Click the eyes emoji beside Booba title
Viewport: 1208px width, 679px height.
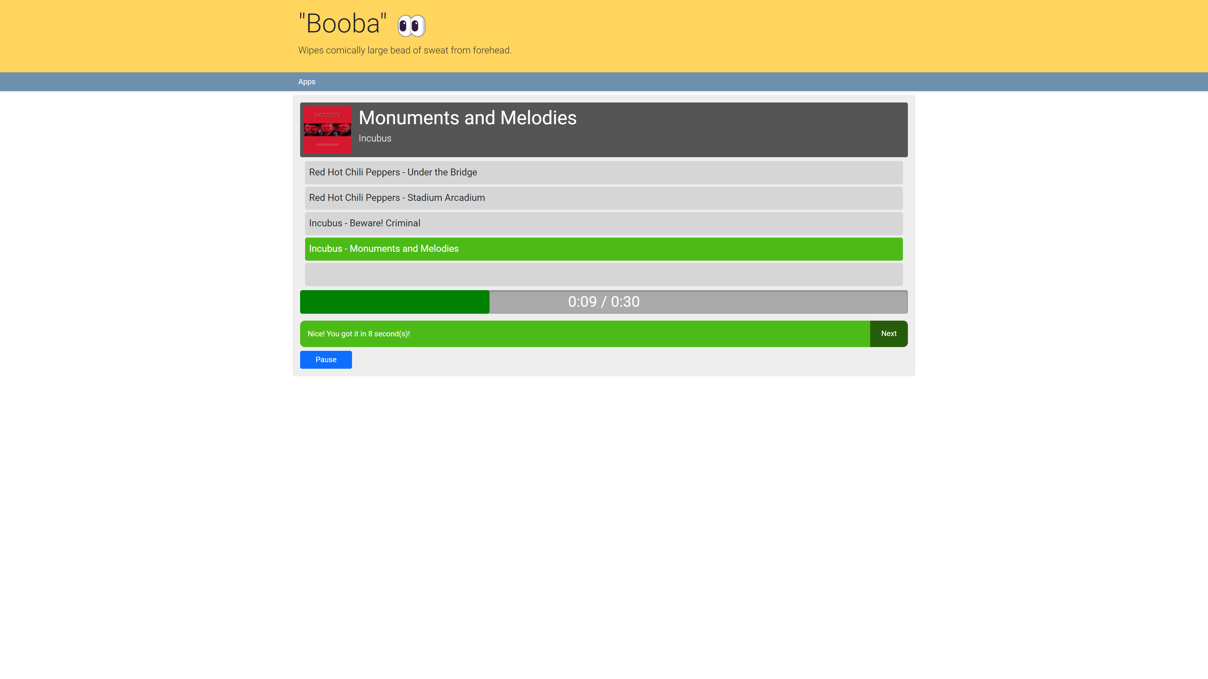(411, 25)
